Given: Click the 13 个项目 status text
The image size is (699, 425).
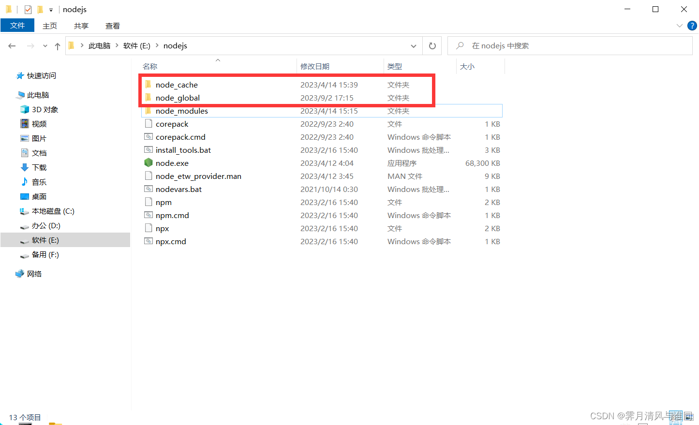Looking at the screenshot, I should pyautogui.click(x=25, y=417).
